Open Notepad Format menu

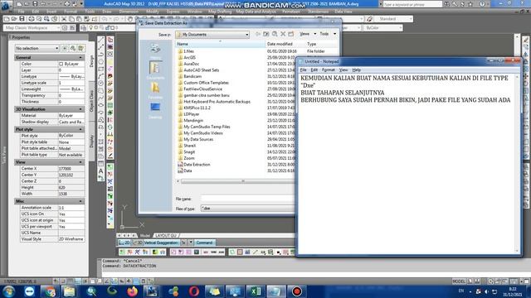[x=329, y=70]
